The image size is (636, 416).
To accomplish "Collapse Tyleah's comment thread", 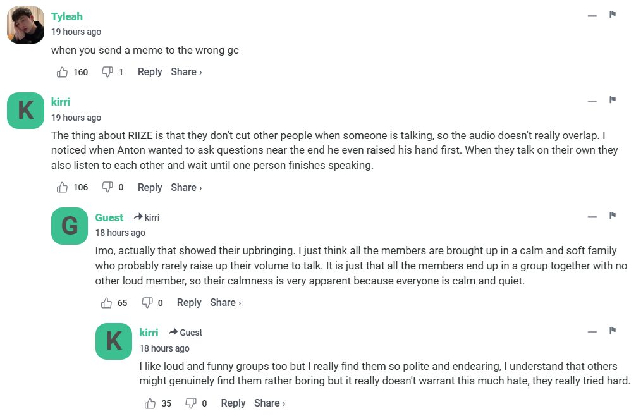I will [592, 16].
